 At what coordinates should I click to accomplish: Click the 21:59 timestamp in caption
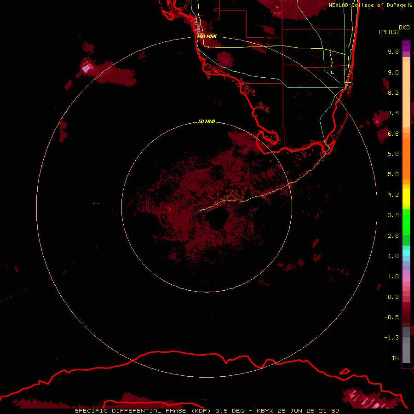(x=329, y=411)
